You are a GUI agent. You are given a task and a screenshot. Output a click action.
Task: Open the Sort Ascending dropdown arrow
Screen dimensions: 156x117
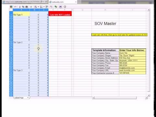pyautogui.click(x=38, y=7)
